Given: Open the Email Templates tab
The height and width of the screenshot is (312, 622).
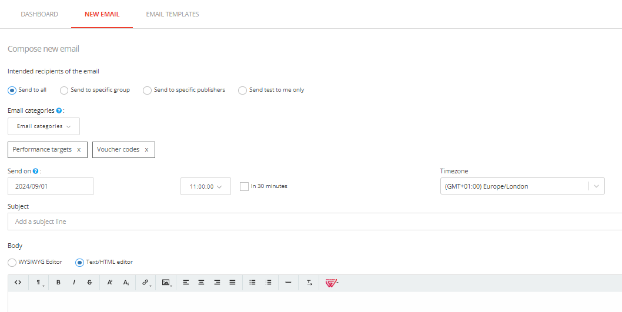Looking at the screenshot, I should [172, 14].
